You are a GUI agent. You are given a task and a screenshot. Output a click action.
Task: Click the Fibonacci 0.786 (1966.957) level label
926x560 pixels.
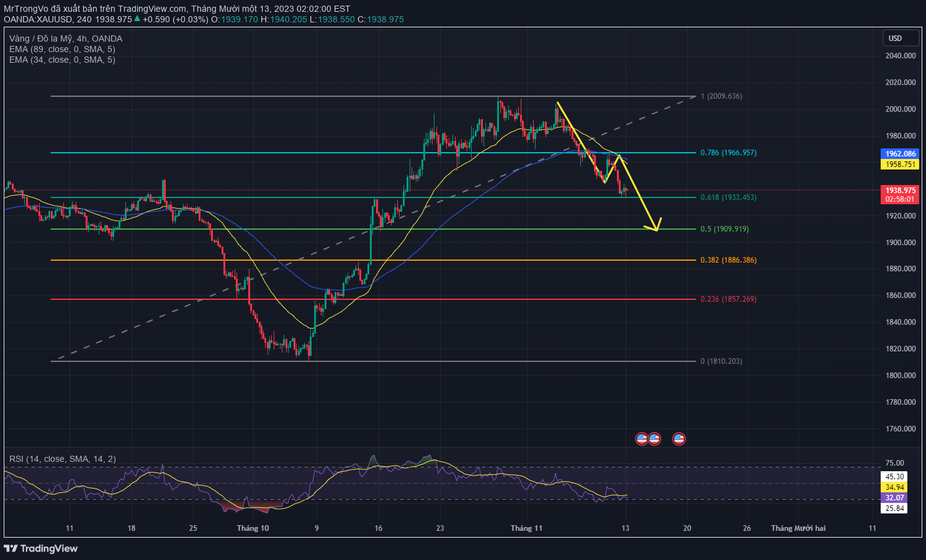729,153
